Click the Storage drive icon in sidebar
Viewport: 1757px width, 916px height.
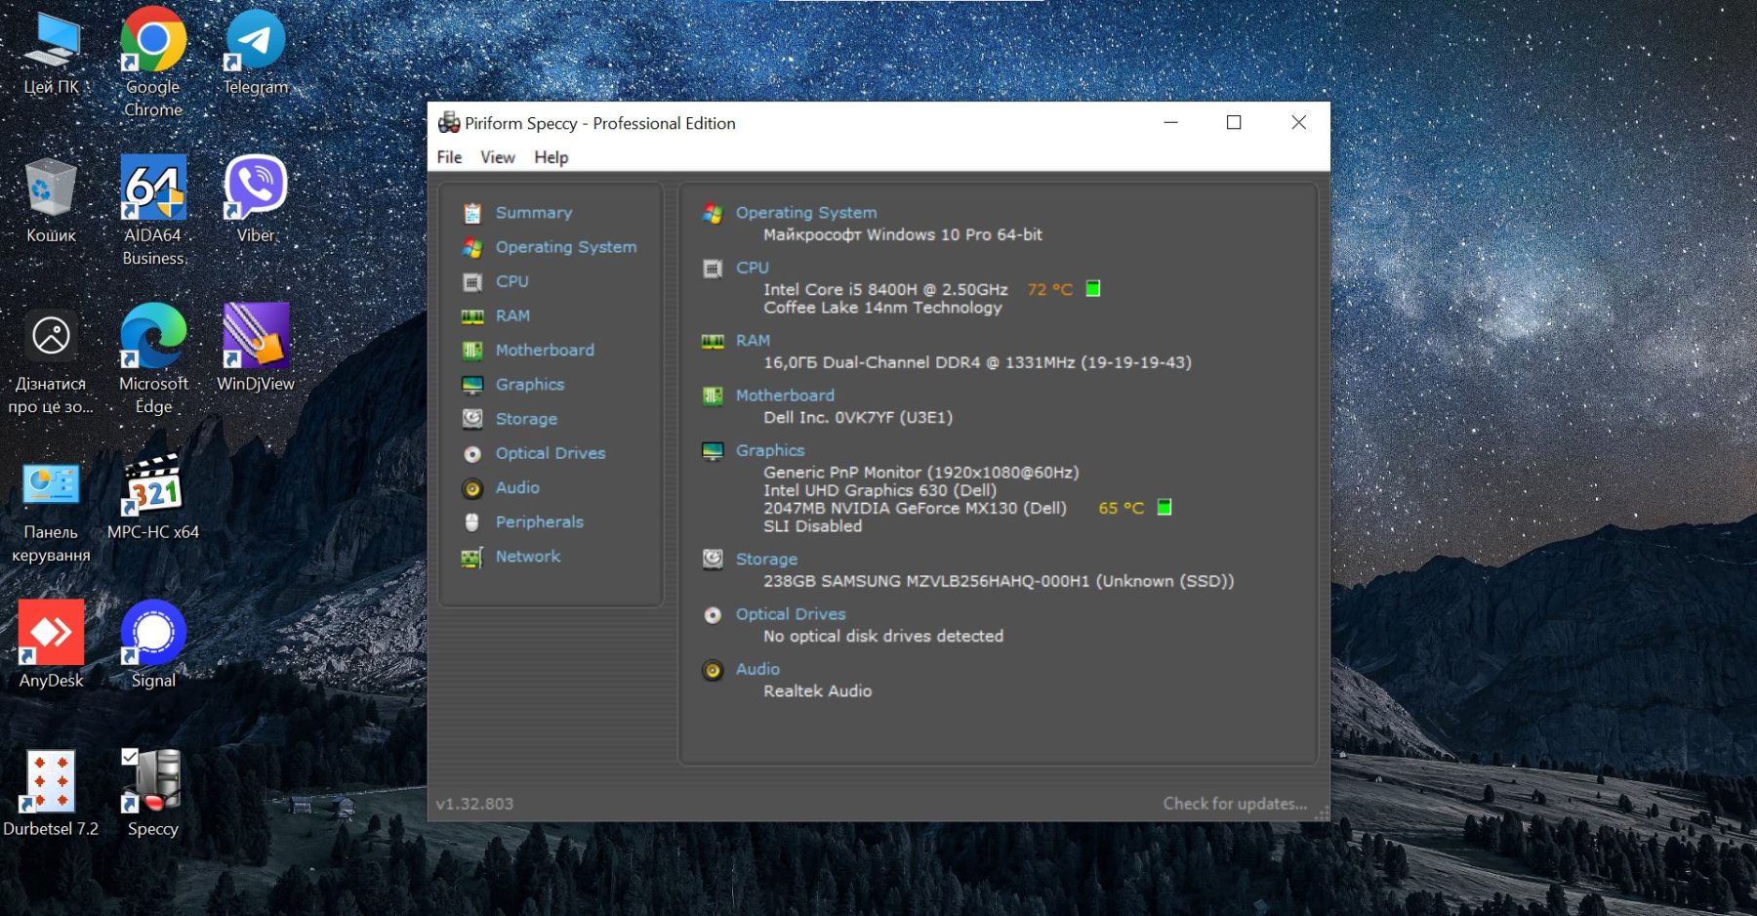point(472,419)
